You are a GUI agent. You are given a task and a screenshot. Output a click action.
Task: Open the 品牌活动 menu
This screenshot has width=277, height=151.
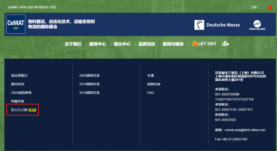(x=147, y=44)
